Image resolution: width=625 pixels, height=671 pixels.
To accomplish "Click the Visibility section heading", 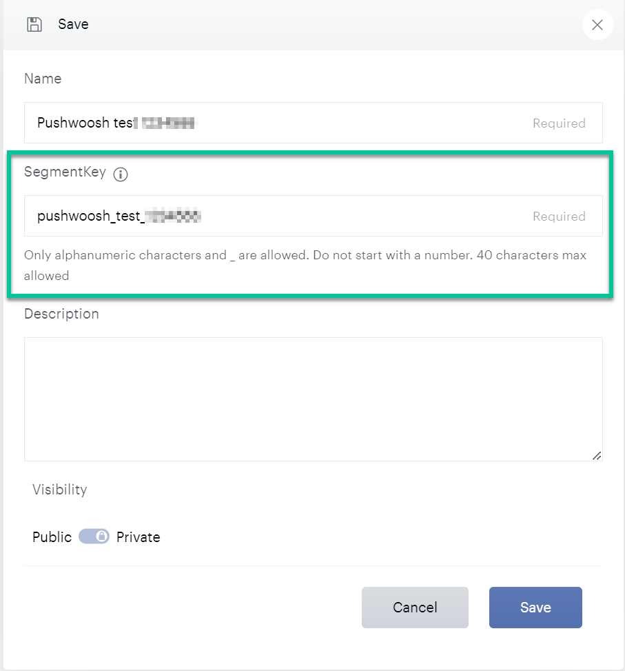I will (60, 490).
